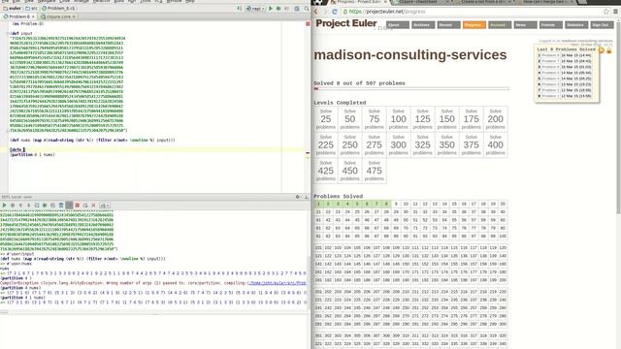
Task: Open the Chrome hamburger menu
Action: coord(615,12)
